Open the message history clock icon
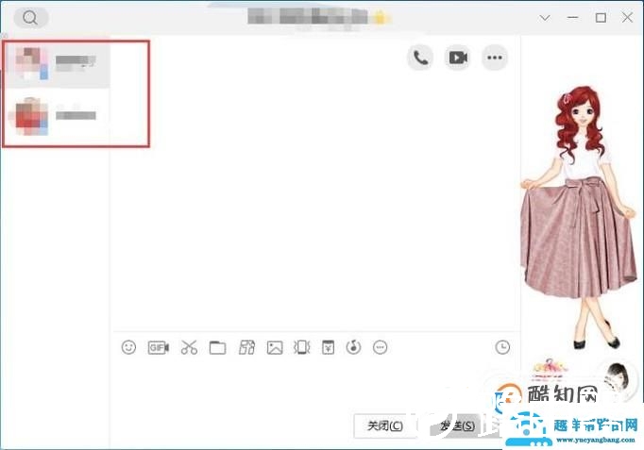The height and width of the screenshot is (450, 644). [x=502, y=347]
